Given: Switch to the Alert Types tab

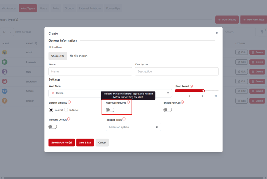Looking at the screenshot, I should point(27,8).
